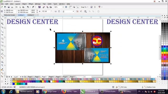
Task: Pick the blue swatch in third palette row
Action: click(x=14, y=84)
